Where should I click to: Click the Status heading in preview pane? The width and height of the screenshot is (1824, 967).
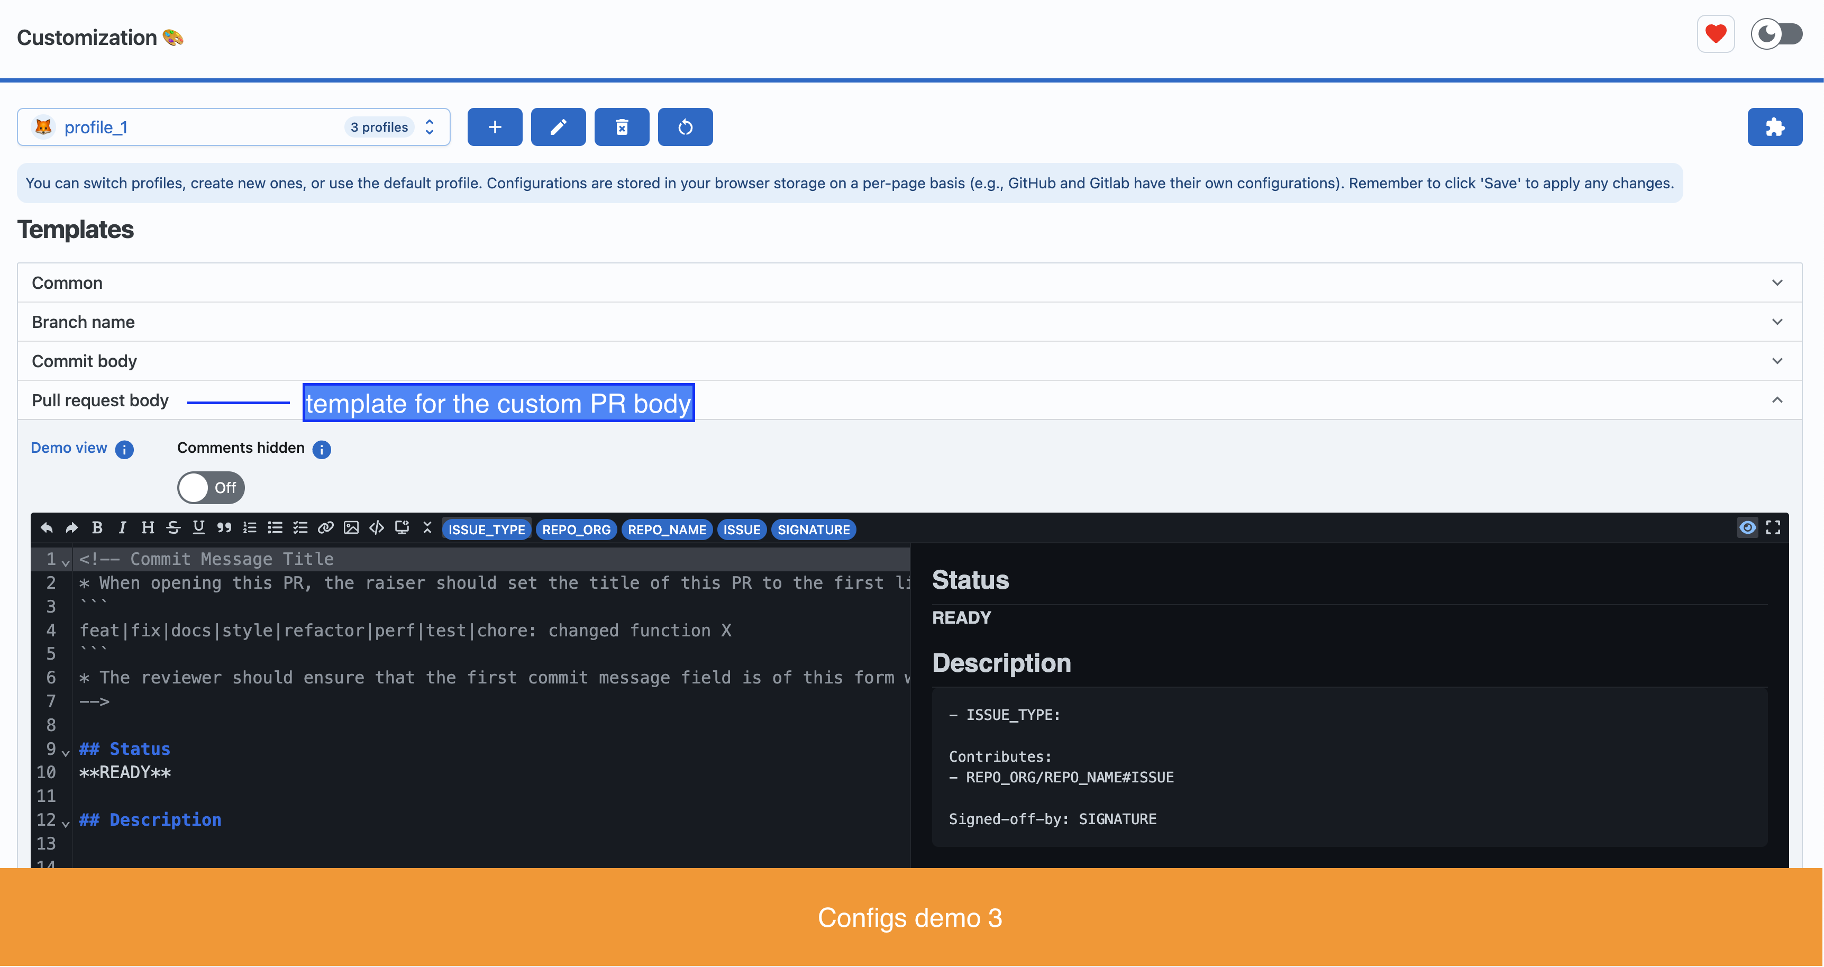[x=970, y=580]
